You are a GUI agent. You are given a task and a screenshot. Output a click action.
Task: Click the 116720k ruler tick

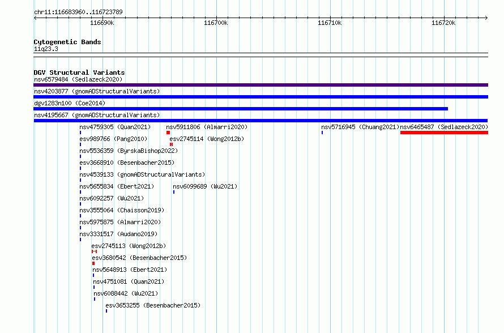click(x=443, y=23)
